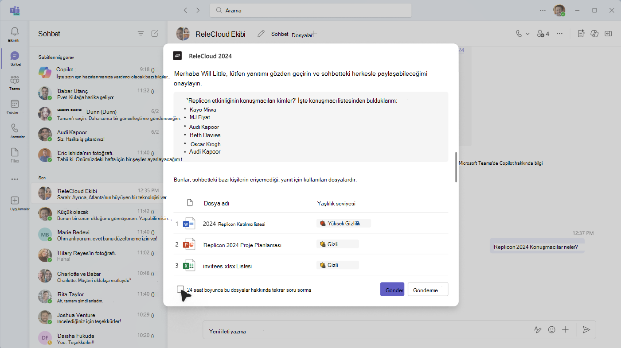Open more chat options ellipsis in header
The height and width of the screenshot is (348, 621).
coord(560,34)
